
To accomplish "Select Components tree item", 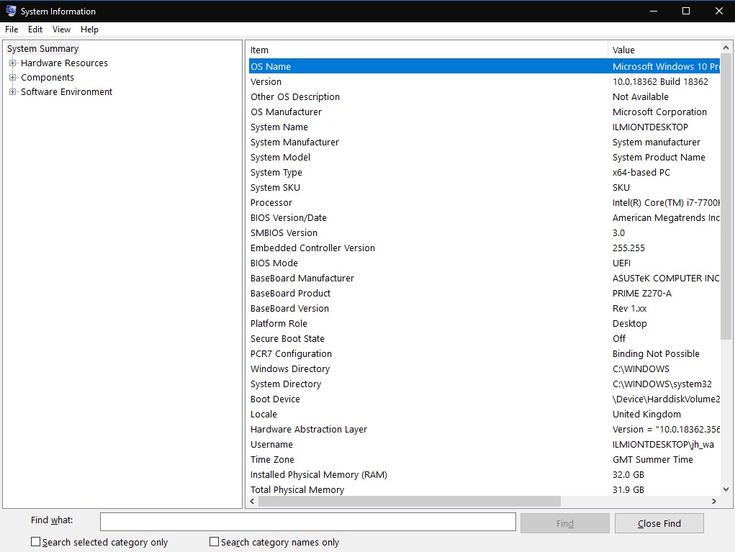I will [x=48, y=77].
